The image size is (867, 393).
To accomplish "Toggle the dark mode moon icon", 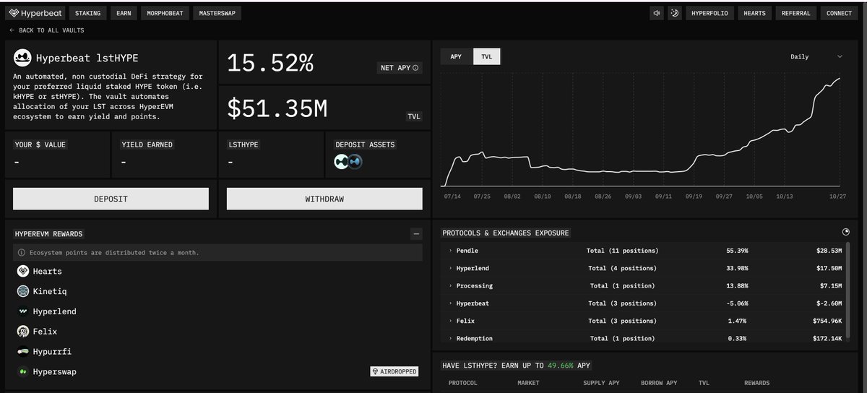I will click(x=675, y=13).
